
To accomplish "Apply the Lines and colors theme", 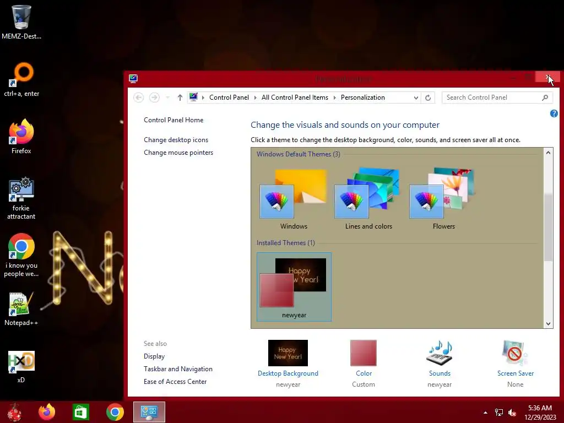I will [368, 199].
